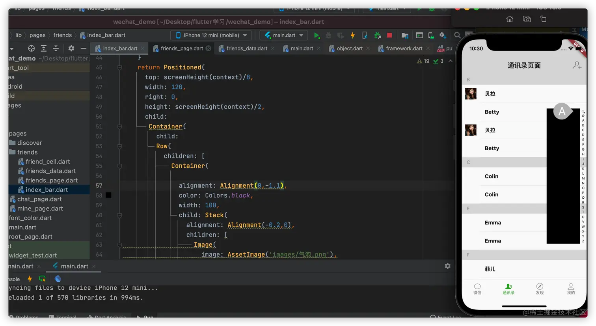Locate the opened file with crosshair icon
Screen dimensions: 596x326
(31, 48)
